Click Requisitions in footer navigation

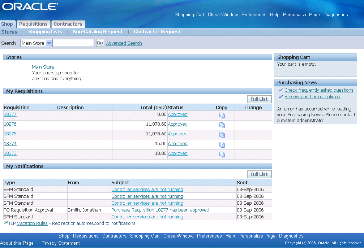86,236
